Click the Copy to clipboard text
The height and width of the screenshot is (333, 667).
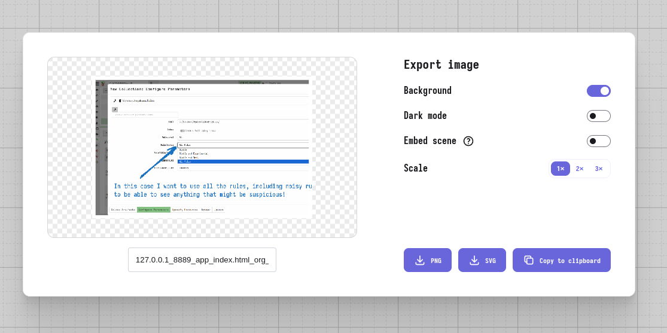tap(570, 261)
